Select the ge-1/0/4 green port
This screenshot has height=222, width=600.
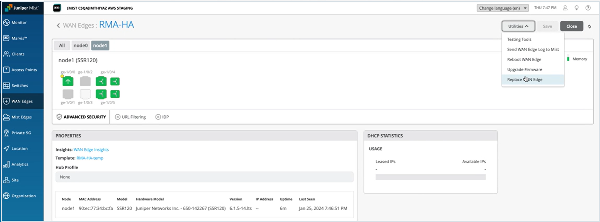(x=101, y=81)
